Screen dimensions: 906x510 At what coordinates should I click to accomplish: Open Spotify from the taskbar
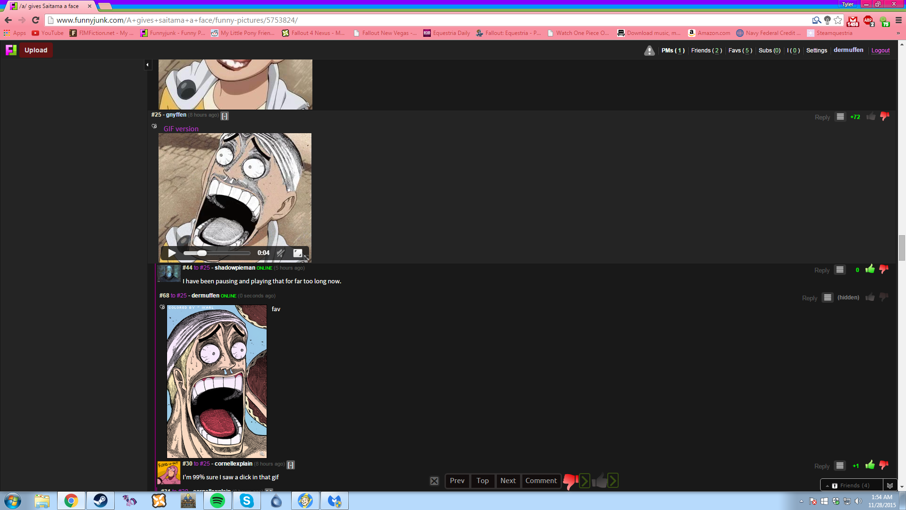(x=217, y=501)
